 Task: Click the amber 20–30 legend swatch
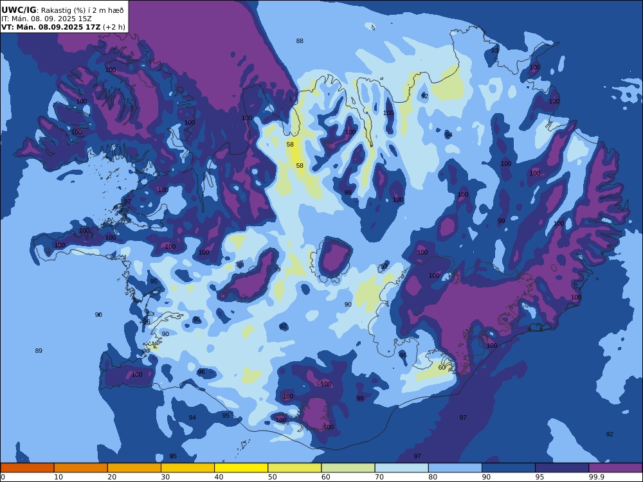(134, 468)
